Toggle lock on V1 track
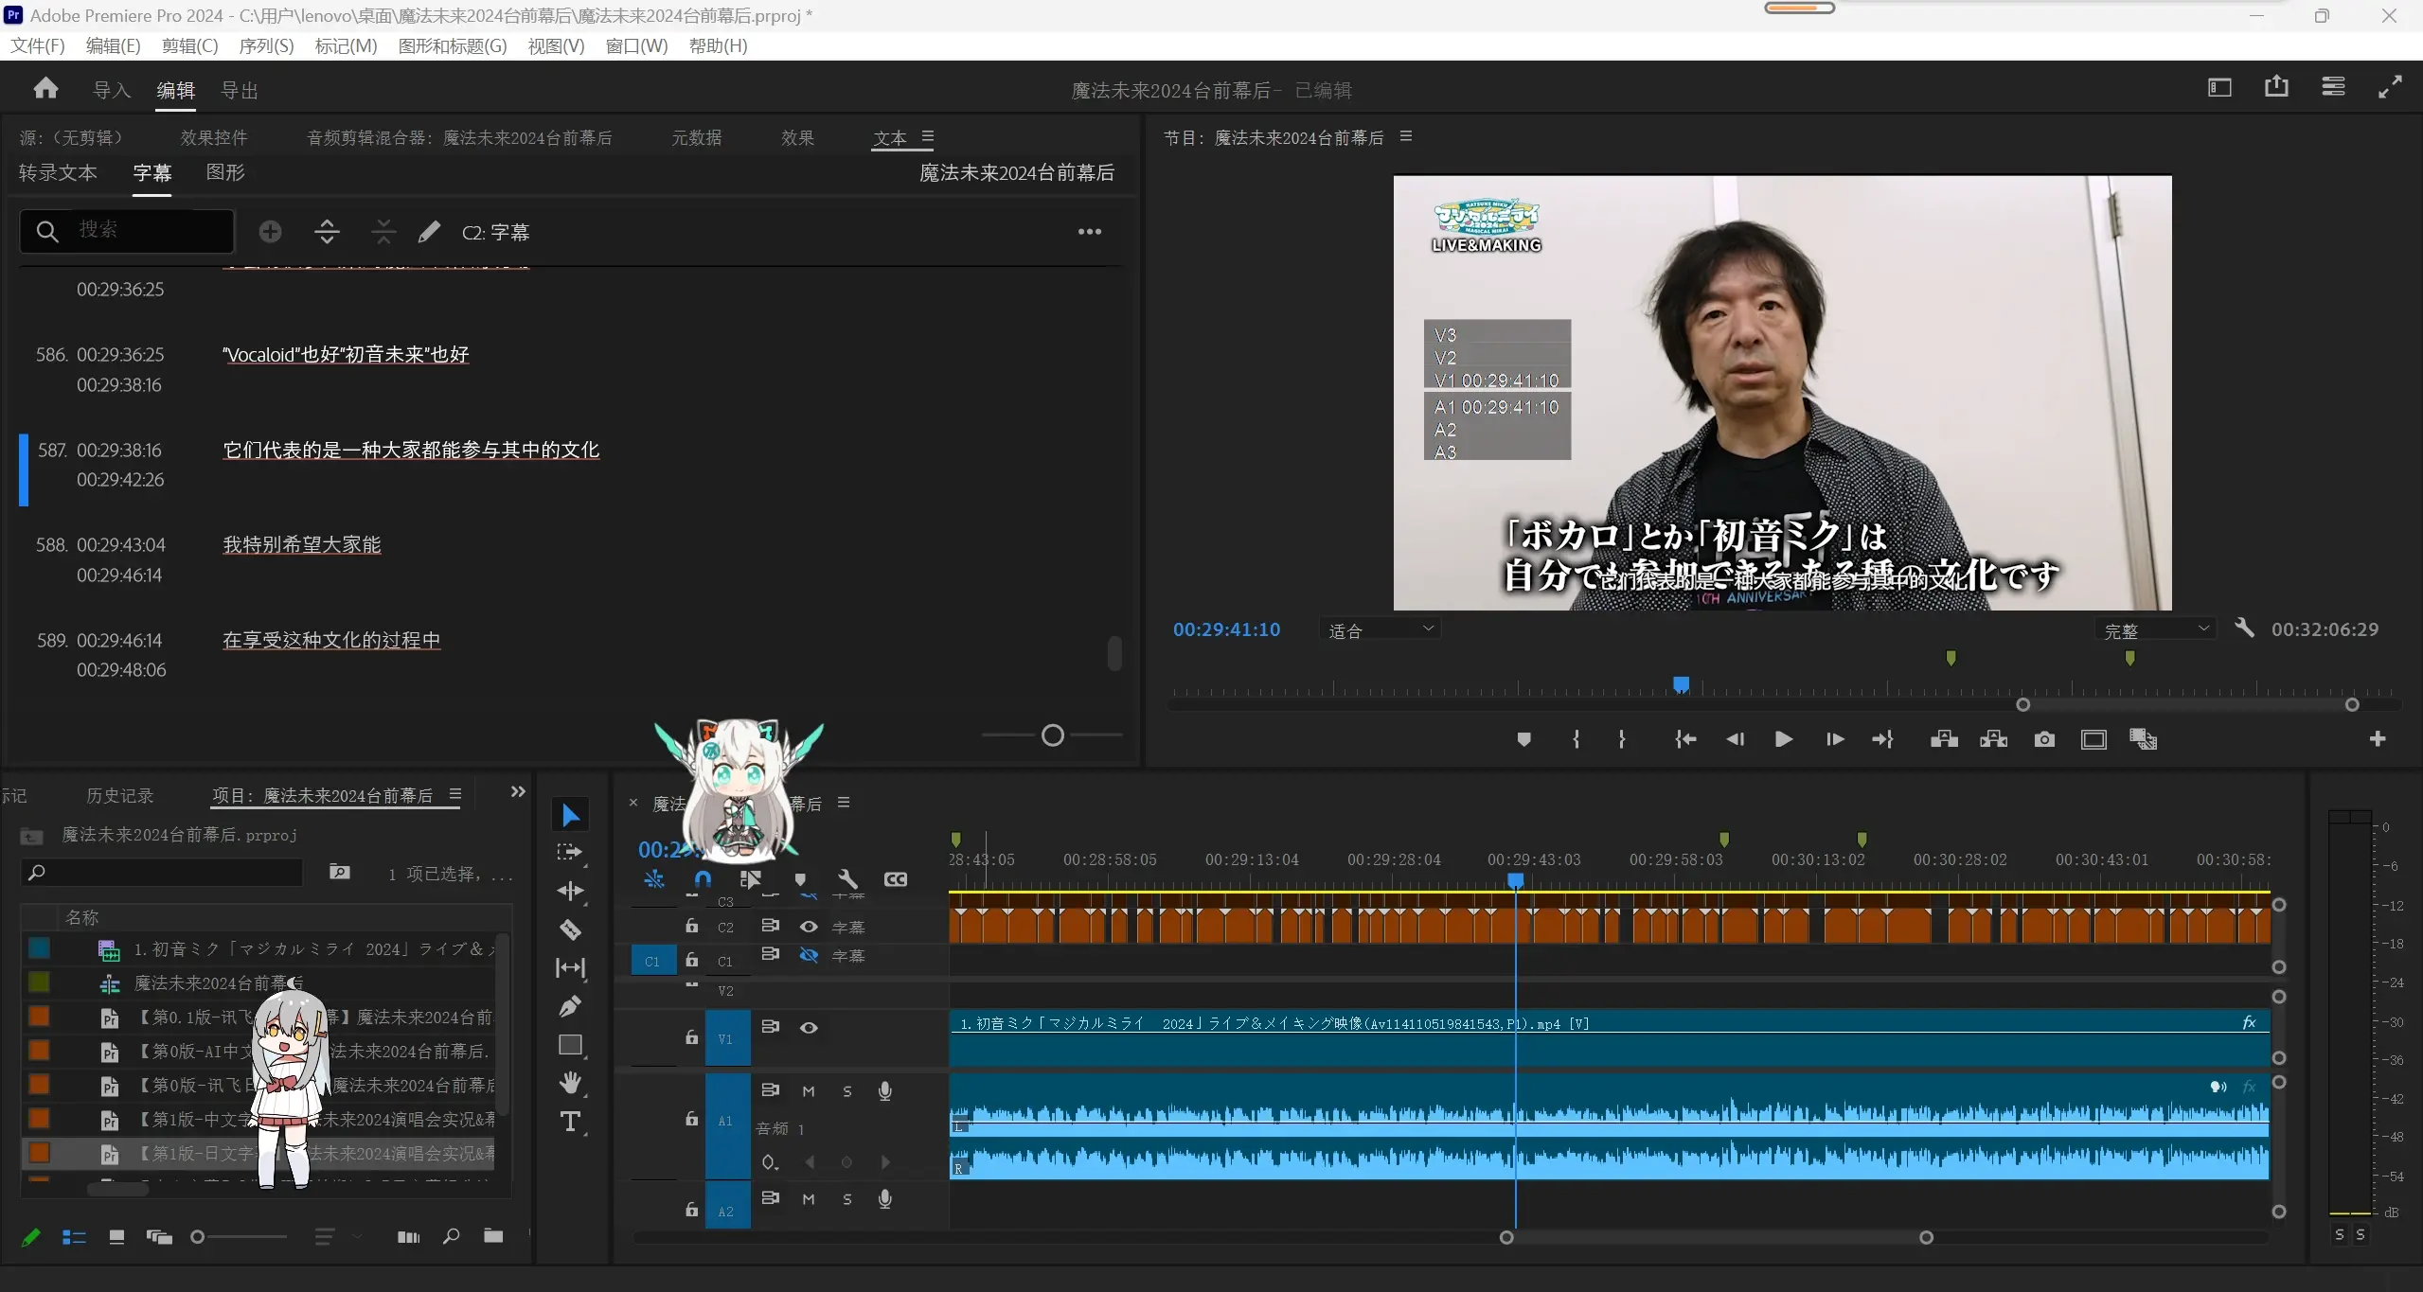 pos(692,1037)
